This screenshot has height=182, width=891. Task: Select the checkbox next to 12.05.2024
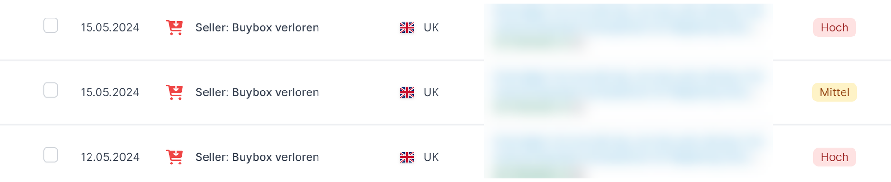[51, 155]
